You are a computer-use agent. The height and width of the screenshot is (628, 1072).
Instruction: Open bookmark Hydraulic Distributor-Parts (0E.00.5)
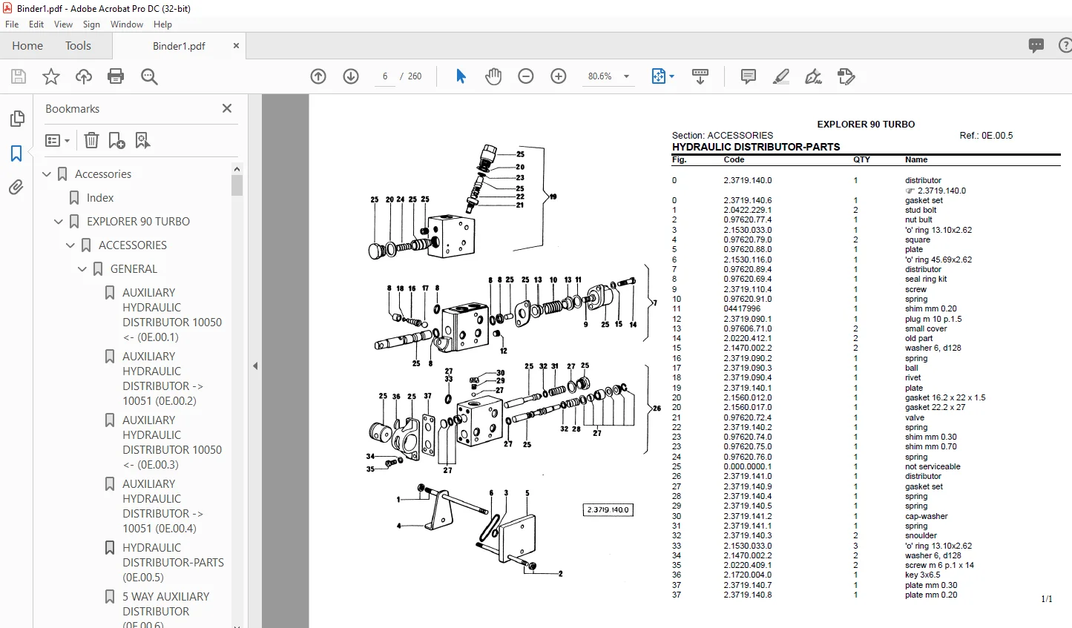tap(173, 563)
